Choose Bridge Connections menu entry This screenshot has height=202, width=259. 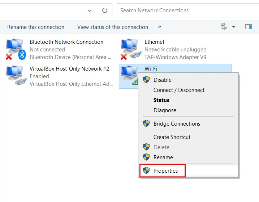pos(188,124)
